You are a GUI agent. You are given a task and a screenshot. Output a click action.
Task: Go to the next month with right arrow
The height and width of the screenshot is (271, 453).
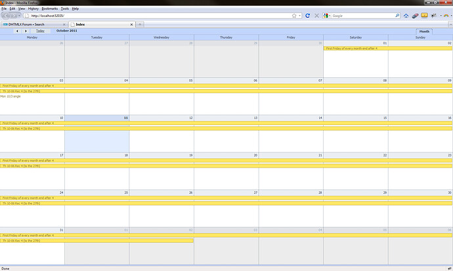26,31
